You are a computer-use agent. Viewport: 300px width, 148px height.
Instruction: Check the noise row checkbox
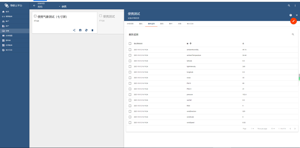[x=130, y=78]
